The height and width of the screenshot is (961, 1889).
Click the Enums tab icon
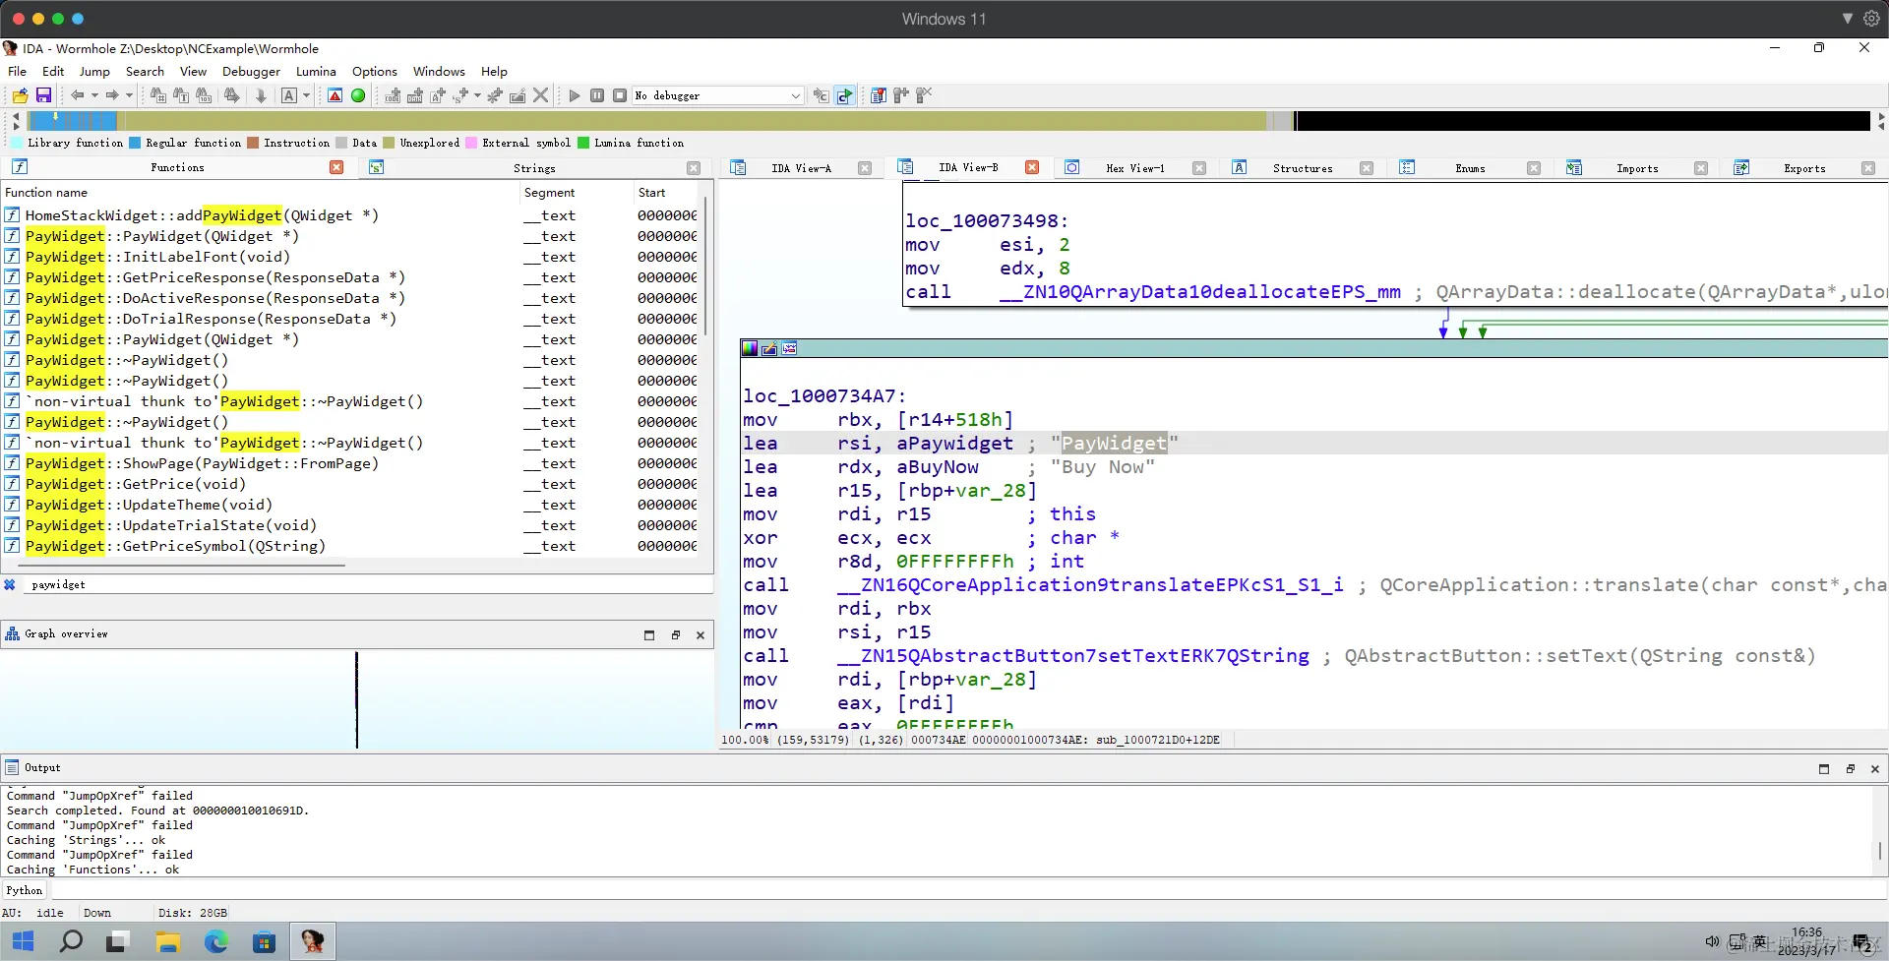click(x=1407, y=167)
